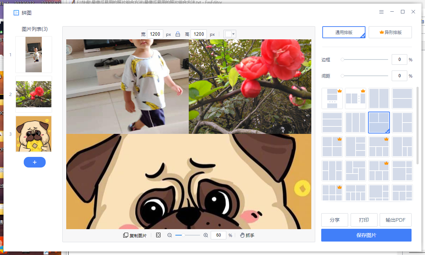Select the one-left three-right-stacked layout
425x255 pixels.
coord(356,147)
